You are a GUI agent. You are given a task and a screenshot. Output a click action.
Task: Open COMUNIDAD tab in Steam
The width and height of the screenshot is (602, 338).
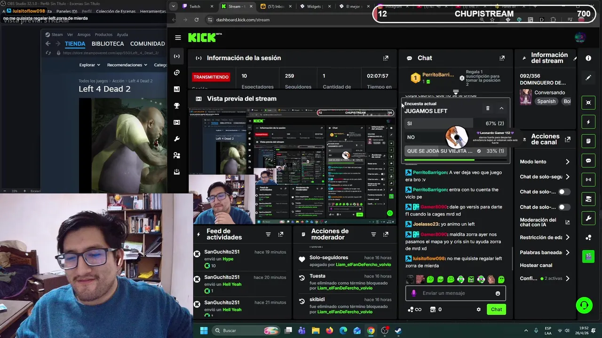pos(147,44)
